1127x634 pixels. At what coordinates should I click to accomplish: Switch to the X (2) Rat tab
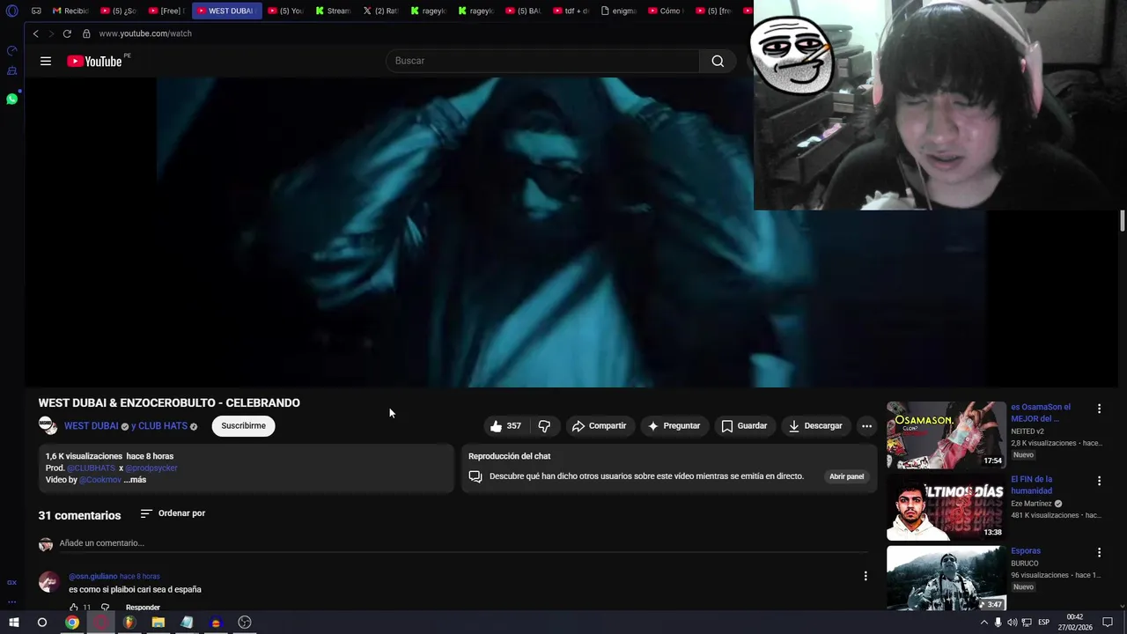tap(380, 11)
